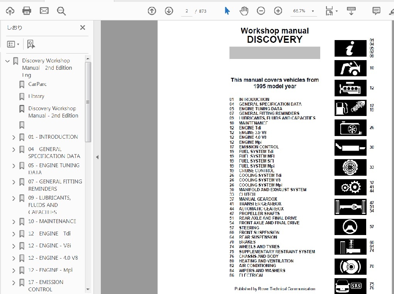This screenshot has height=294, width=394.
Task: Click the steering wheel section icon
Action: [x=350, y=227]
